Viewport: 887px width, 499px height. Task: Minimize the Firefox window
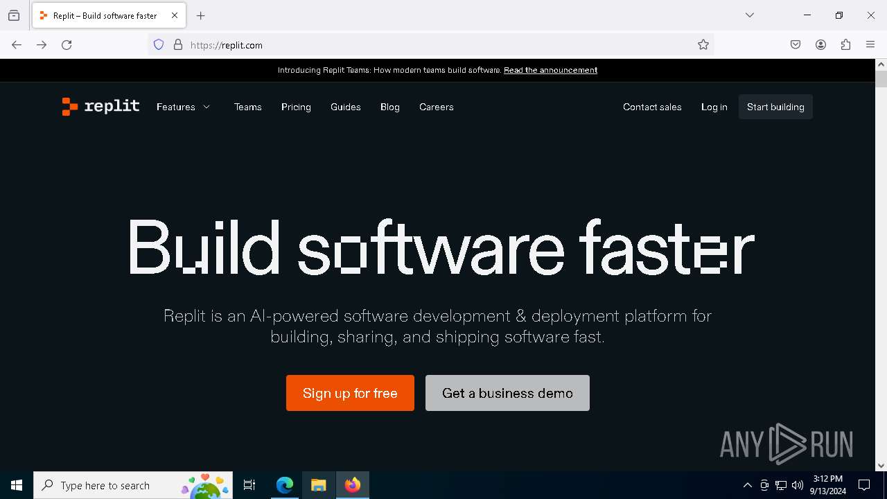click(x=807, y=15)
